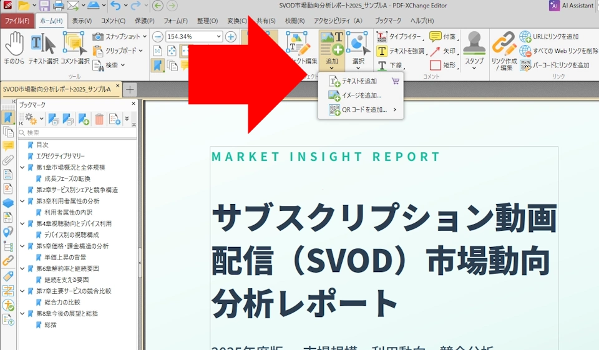599x350 pixels.
Task: Open the エグゼクティブサマリー bookmark
Action: (61, 156)
